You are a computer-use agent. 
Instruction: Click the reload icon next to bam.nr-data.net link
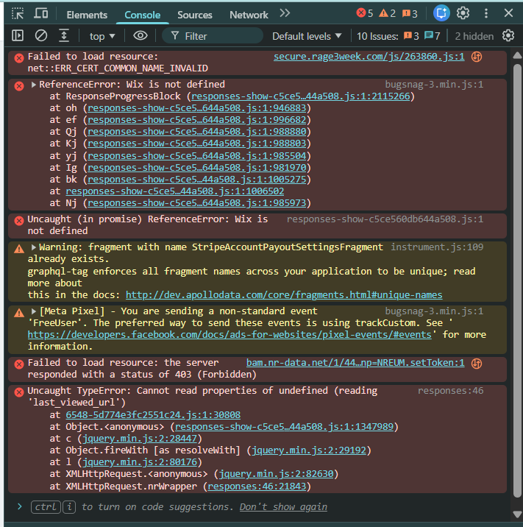pyautogui.click(x=477, y=364)
